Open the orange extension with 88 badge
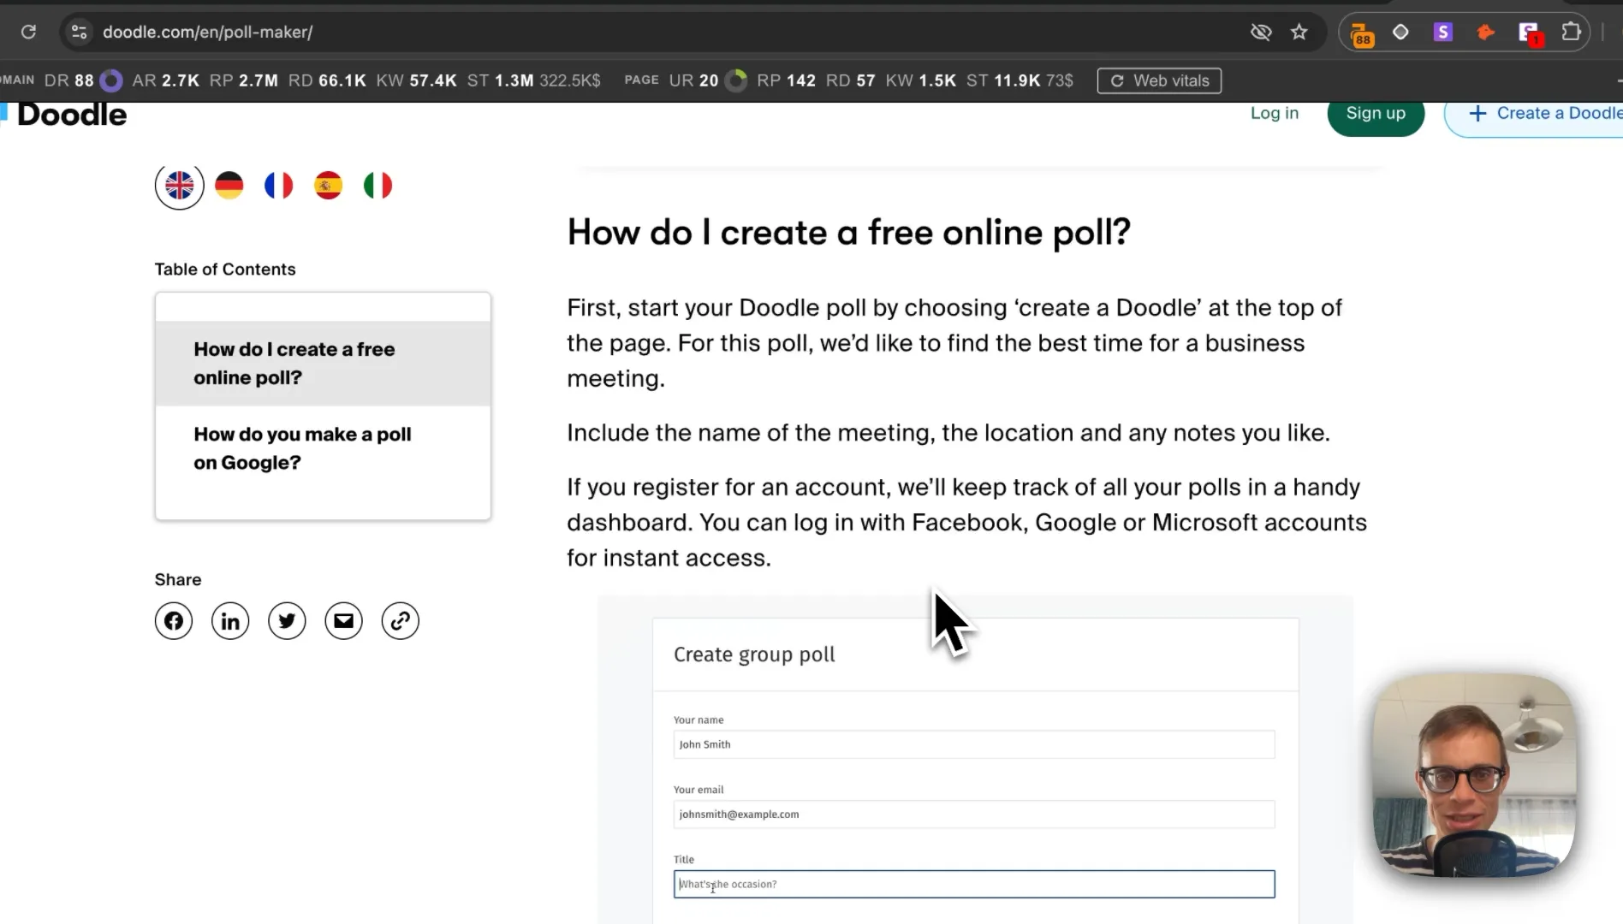 tap(1361, 33)
